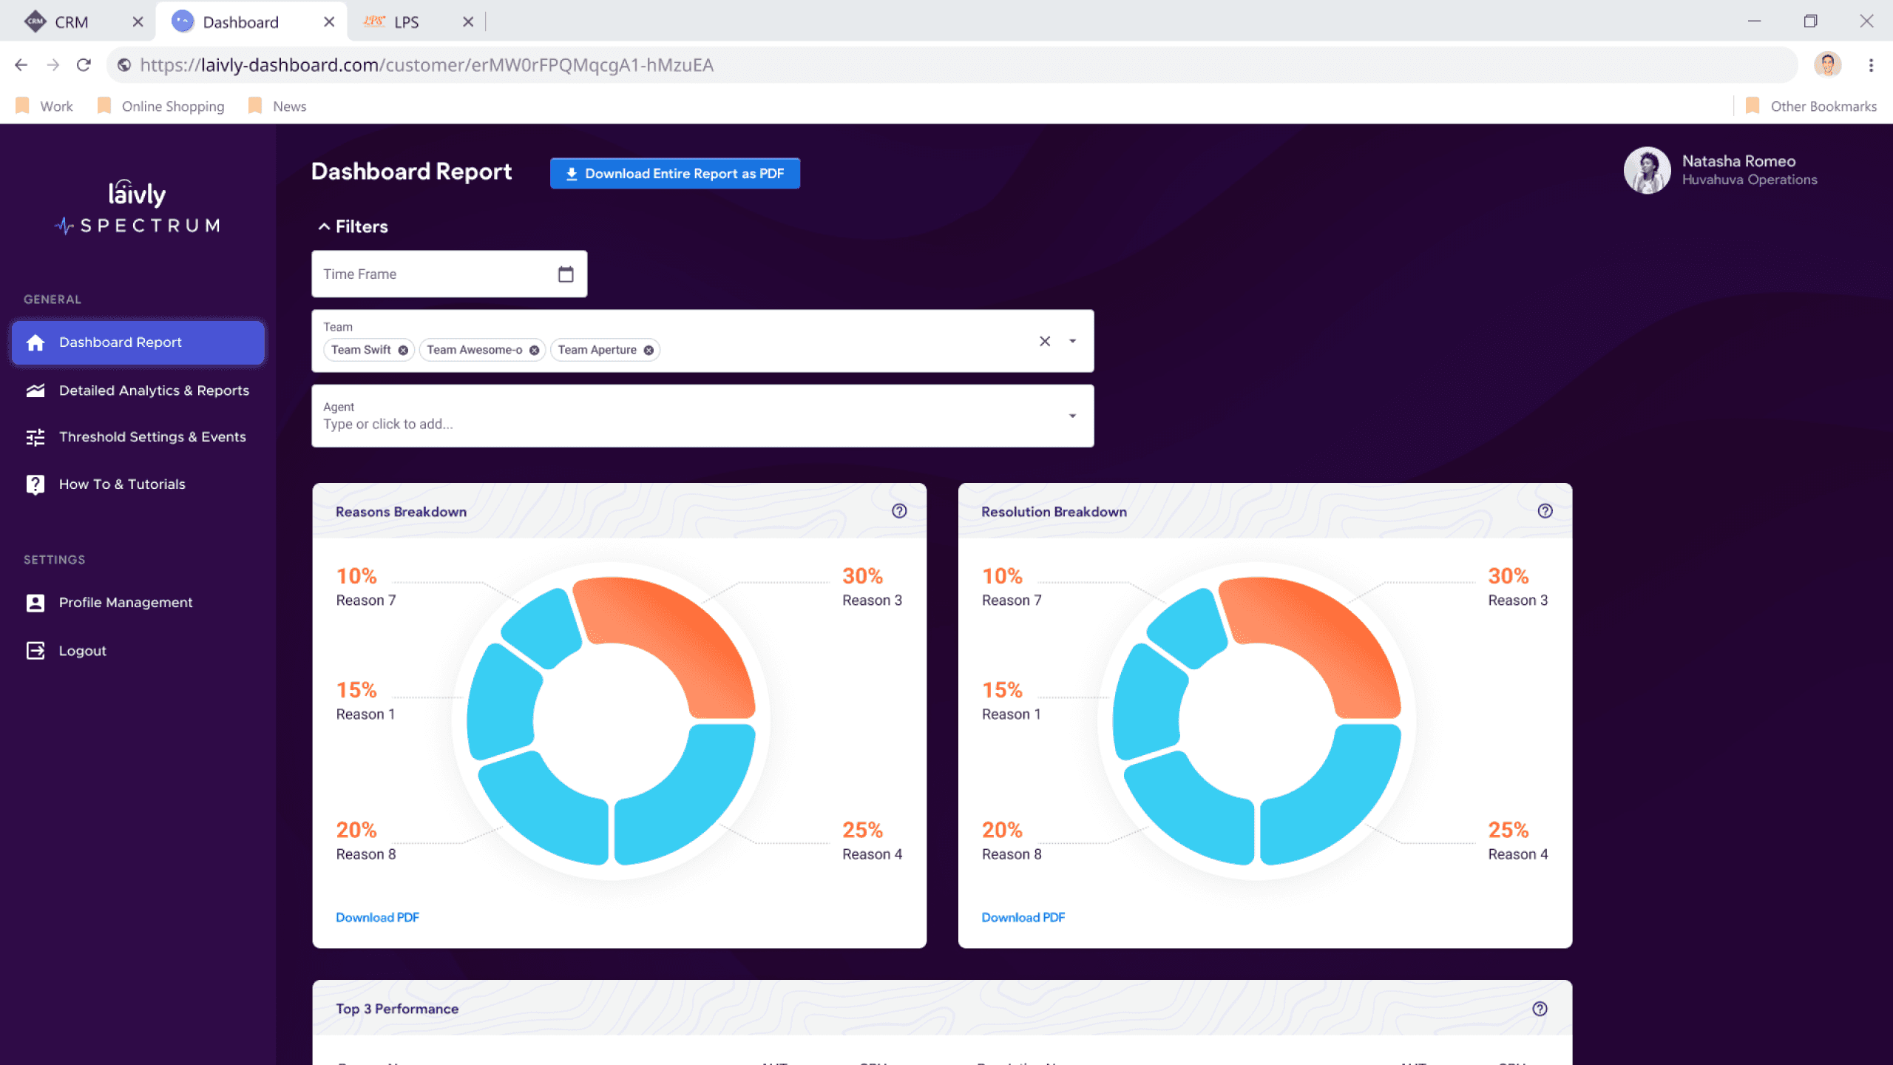The width and height of the screenshot is (1893, 1065).
Task: Open help for Reasons Breakdown
Action: coord(899,511)
